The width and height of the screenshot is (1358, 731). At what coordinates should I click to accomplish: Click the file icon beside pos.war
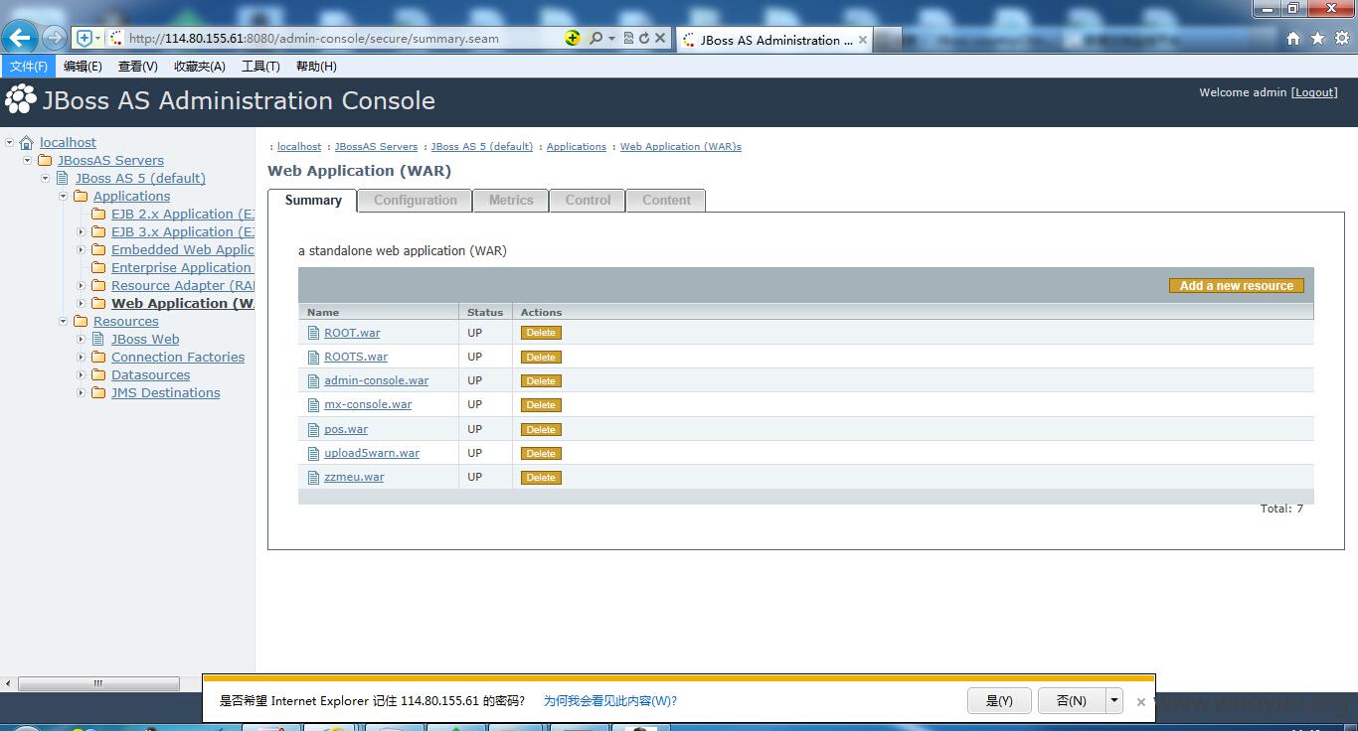tap(314, 429)
